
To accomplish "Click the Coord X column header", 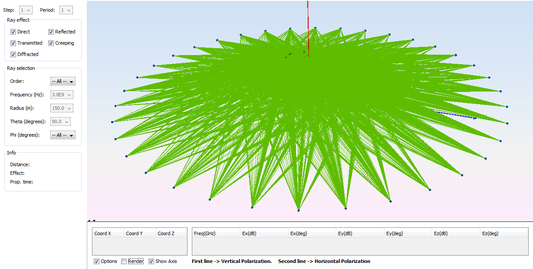I will pyautogui.click(x=108, y=233).
